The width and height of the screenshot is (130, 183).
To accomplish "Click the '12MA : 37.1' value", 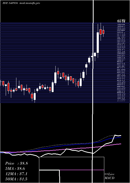I will coord(16,174).
